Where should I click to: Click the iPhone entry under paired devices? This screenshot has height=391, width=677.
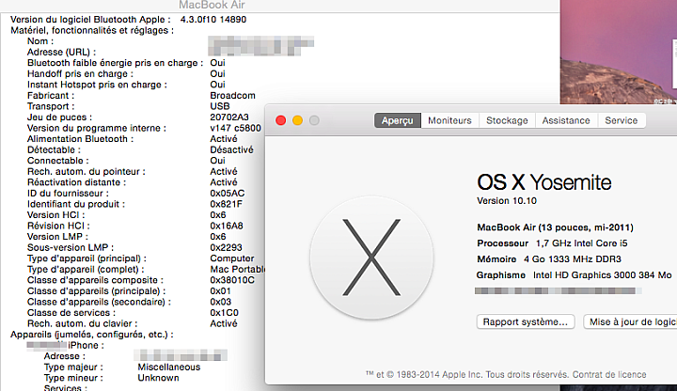pos(65,345)
